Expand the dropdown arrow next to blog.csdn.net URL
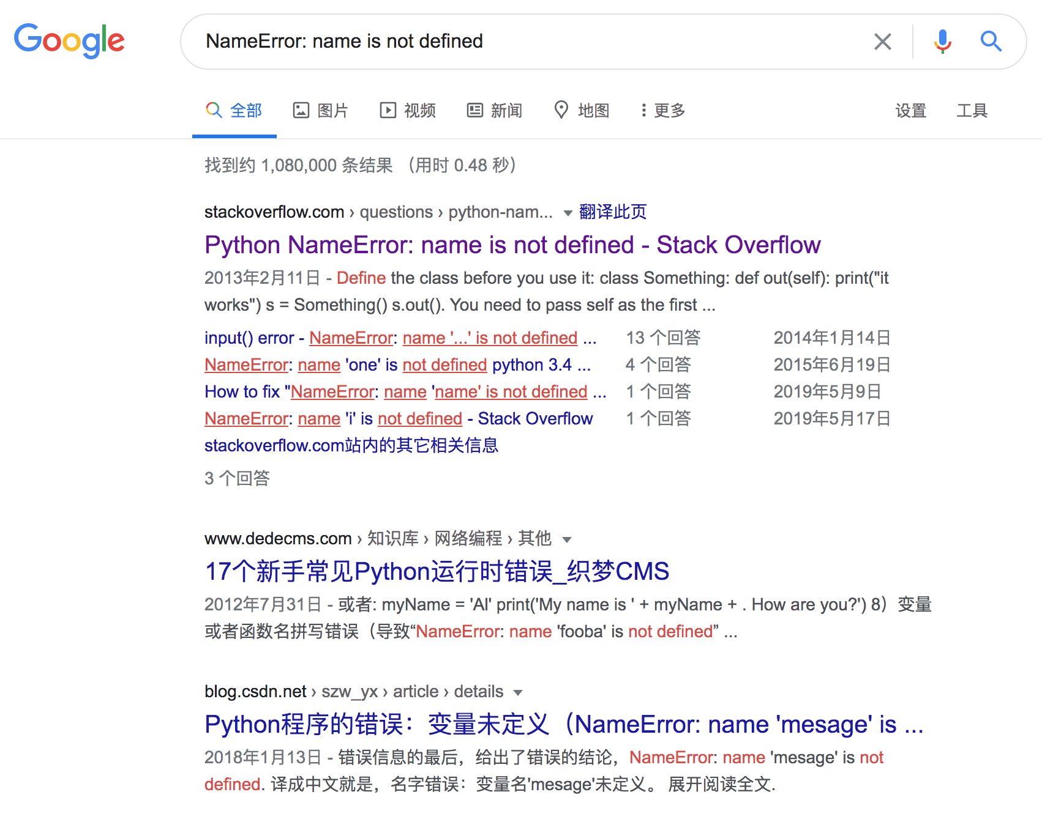The image size is (1042, 833). (518, 692)
